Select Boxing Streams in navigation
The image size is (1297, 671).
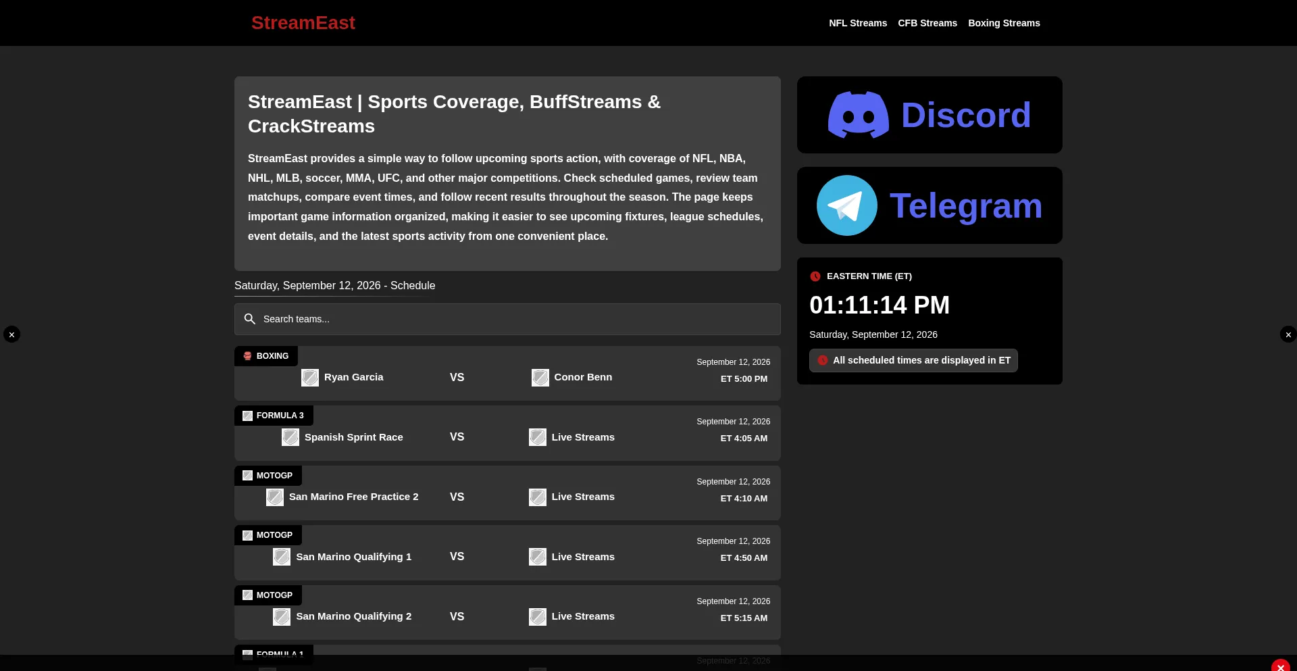[1004, 23]
